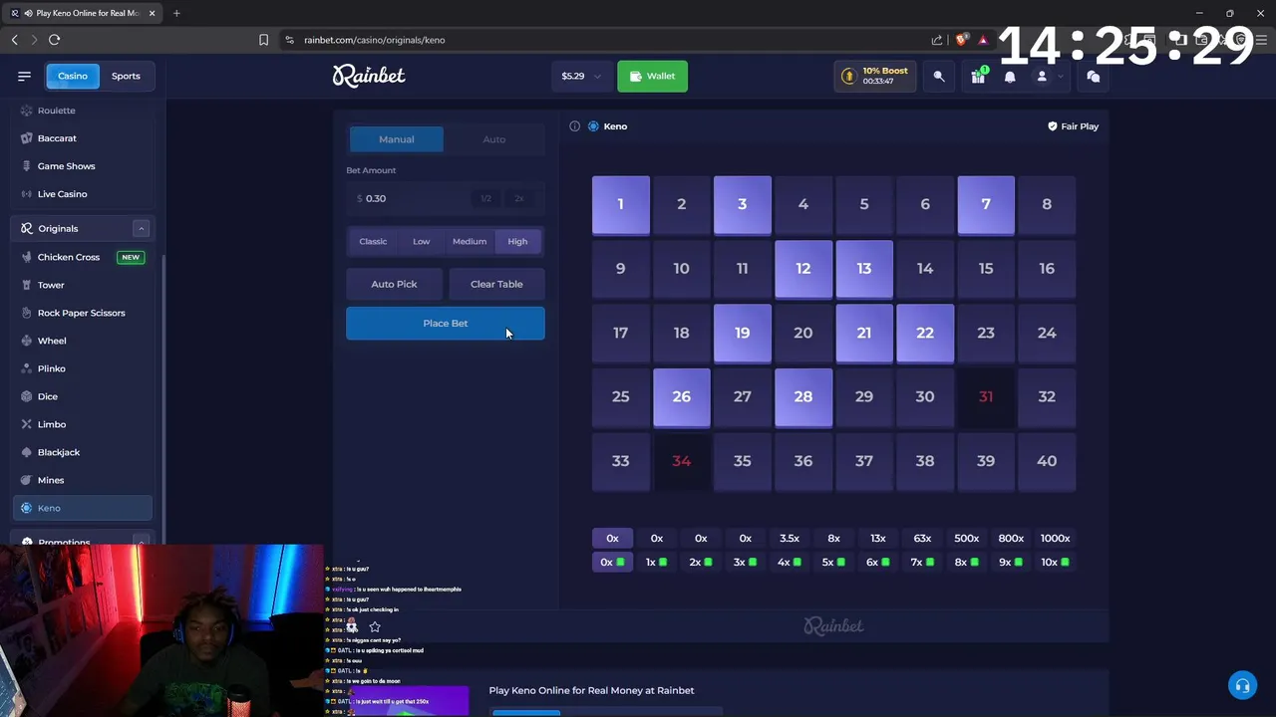
Task: Toggle Keno number 19 off
Action: tap(742, 333)
